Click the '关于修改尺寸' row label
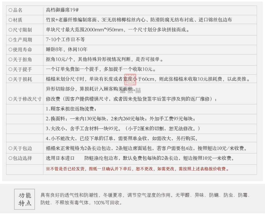 coord(25,99)
